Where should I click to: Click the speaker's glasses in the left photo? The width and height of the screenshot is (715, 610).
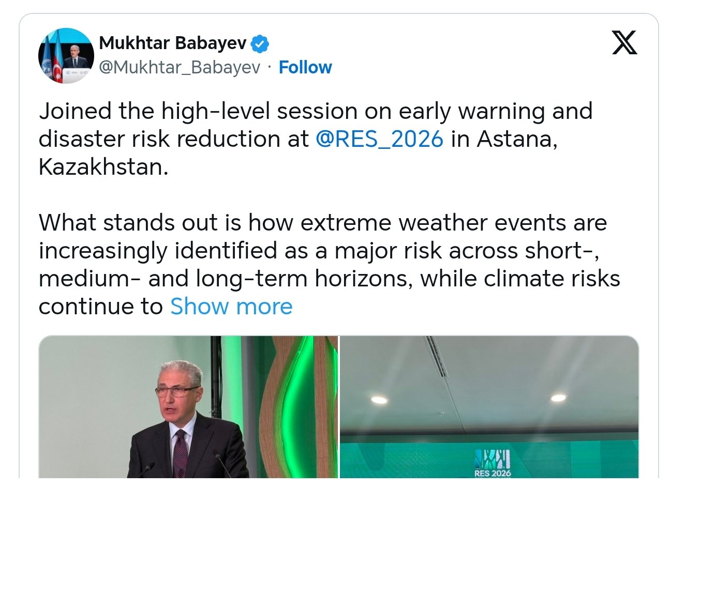177,391
